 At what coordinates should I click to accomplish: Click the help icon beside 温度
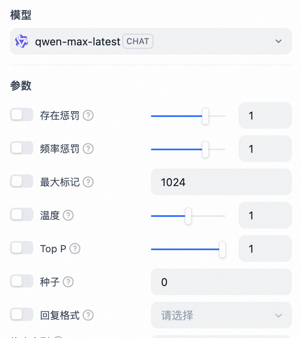pyautogui.click(x=68, y=215)
